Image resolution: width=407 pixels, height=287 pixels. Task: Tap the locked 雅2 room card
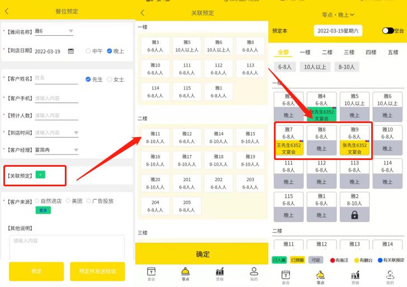pos(354,207)
